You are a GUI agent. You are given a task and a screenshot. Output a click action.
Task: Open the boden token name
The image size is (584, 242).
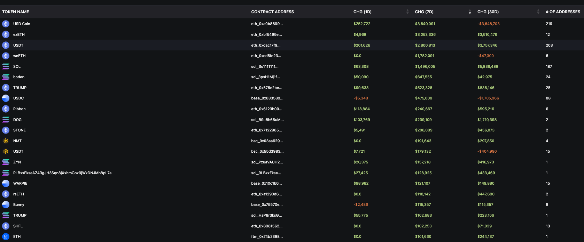[x=19, y=77]
